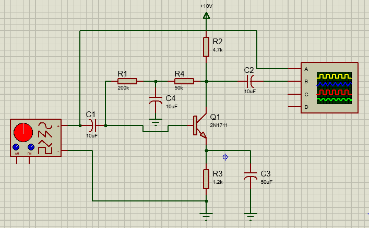This screenshot has height=228, width=369.
Task: Select the C3 capacitor symbol
Action: coord(251,175)
